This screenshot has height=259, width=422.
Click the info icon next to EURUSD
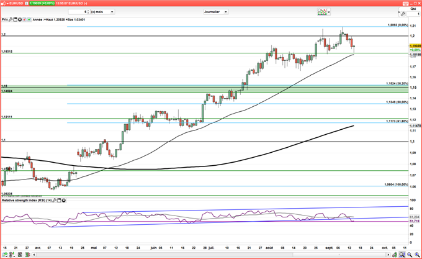27,3
